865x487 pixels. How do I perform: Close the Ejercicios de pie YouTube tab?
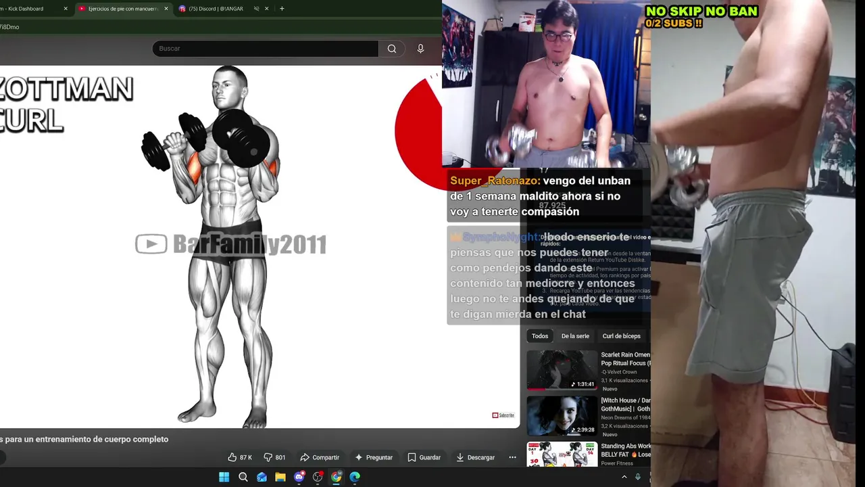pyautogui.click(x=166, y=9)
